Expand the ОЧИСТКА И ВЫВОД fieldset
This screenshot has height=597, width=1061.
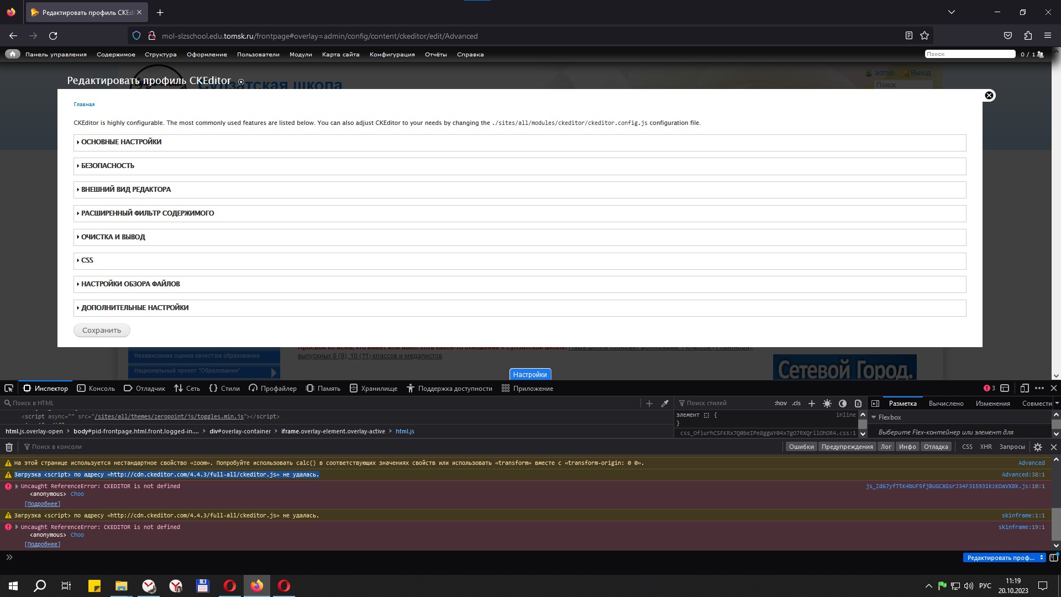[x=113, y=237]
